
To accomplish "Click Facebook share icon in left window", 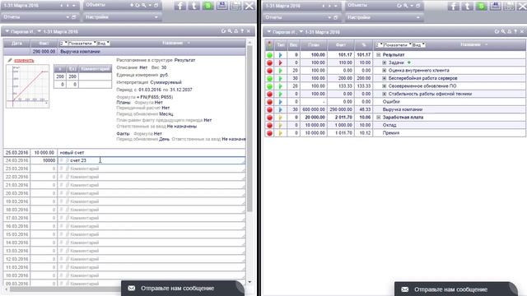I will coord(180,6).
